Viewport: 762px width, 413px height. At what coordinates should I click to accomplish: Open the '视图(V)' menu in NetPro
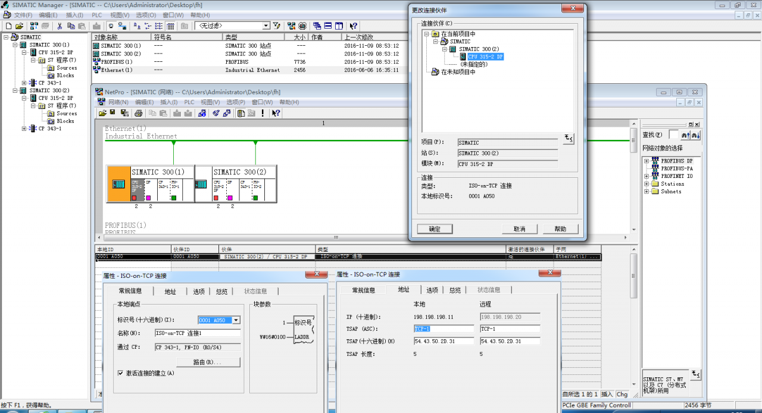coord(210,102)
